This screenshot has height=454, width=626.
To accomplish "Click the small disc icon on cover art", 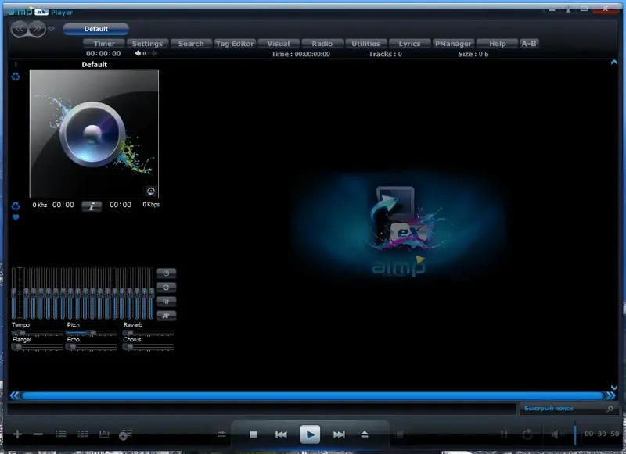I will (x=150, y=191).
